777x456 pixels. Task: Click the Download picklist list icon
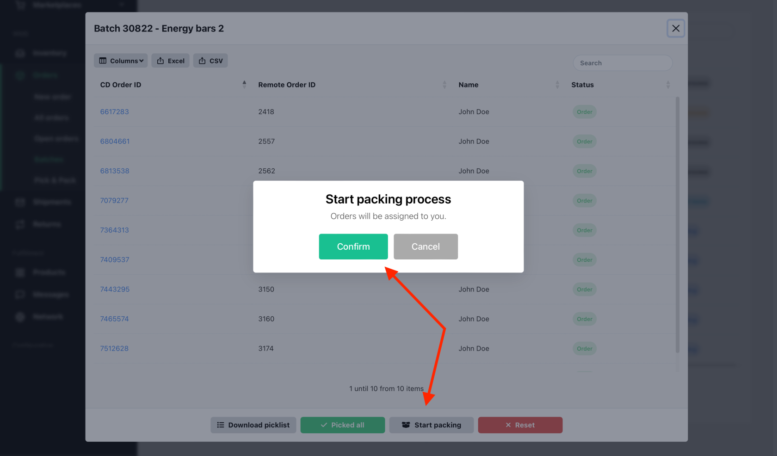[221, 425]
